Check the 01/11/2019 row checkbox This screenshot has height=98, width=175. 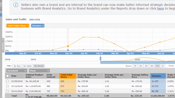pos(7,91)
